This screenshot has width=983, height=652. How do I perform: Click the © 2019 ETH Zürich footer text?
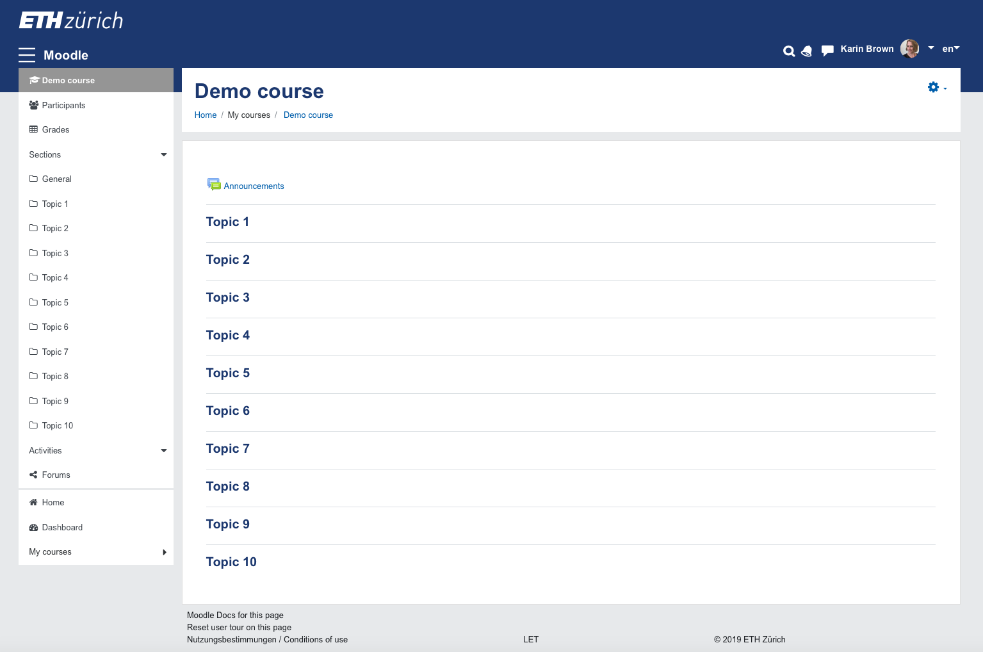pos(750,640)
